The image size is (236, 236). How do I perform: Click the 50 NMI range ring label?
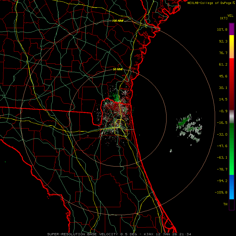(118, 69)
